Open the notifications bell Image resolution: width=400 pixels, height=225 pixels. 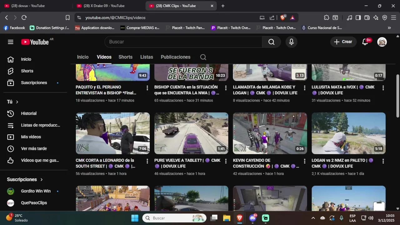365,42
